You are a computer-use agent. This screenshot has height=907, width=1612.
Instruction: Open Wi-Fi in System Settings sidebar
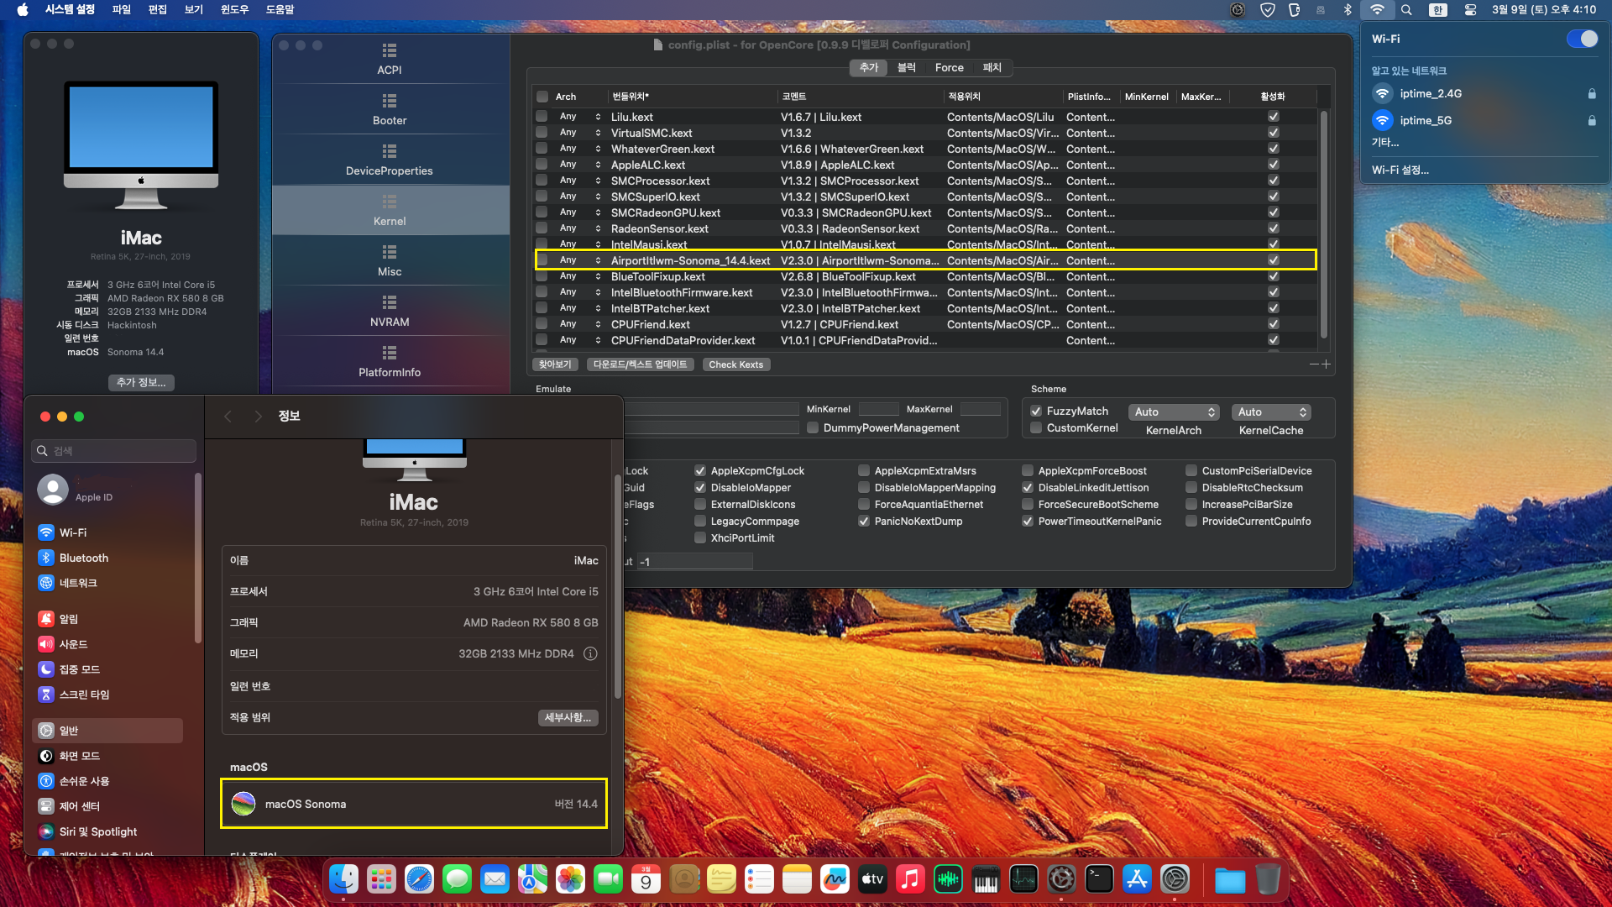point(107,532)
